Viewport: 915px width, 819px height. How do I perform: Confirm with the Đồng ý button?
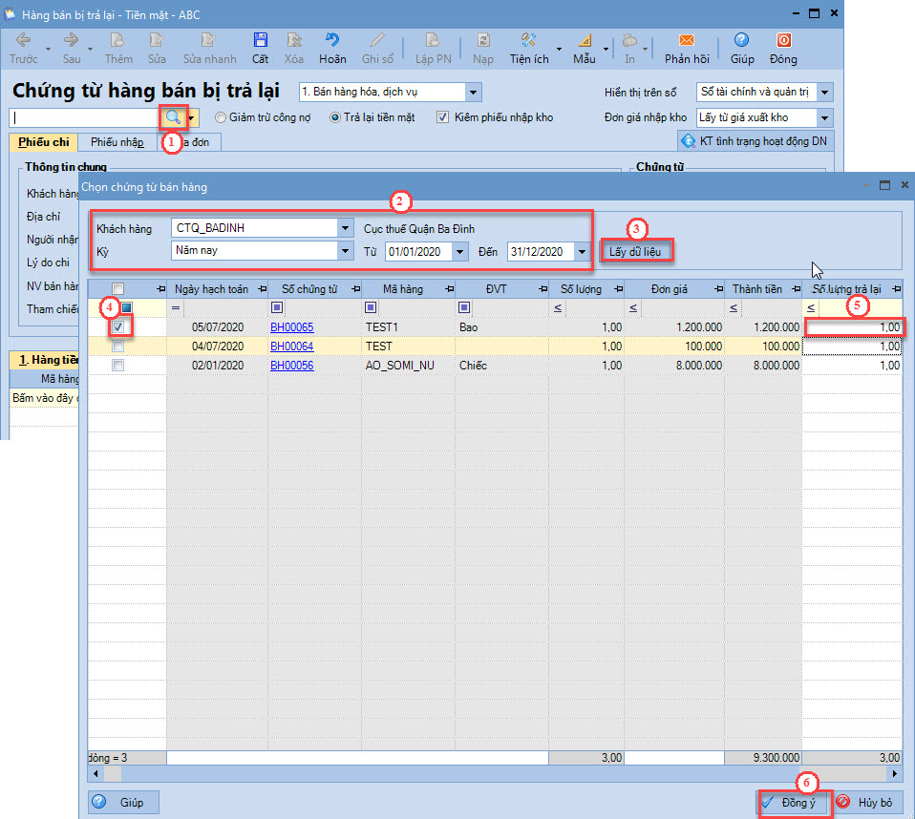point(795,803)
